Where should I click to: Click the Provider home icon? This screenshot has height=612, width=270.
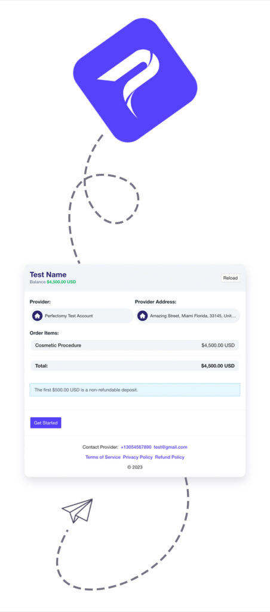point(37,316)
